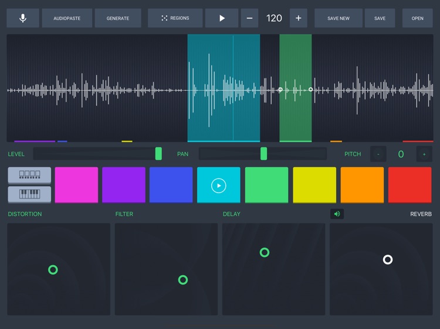Image resolution: width=440 pixels, height=329 pixels.
Task: Click the PAN slider handle
Action: [x=264, y=154]
